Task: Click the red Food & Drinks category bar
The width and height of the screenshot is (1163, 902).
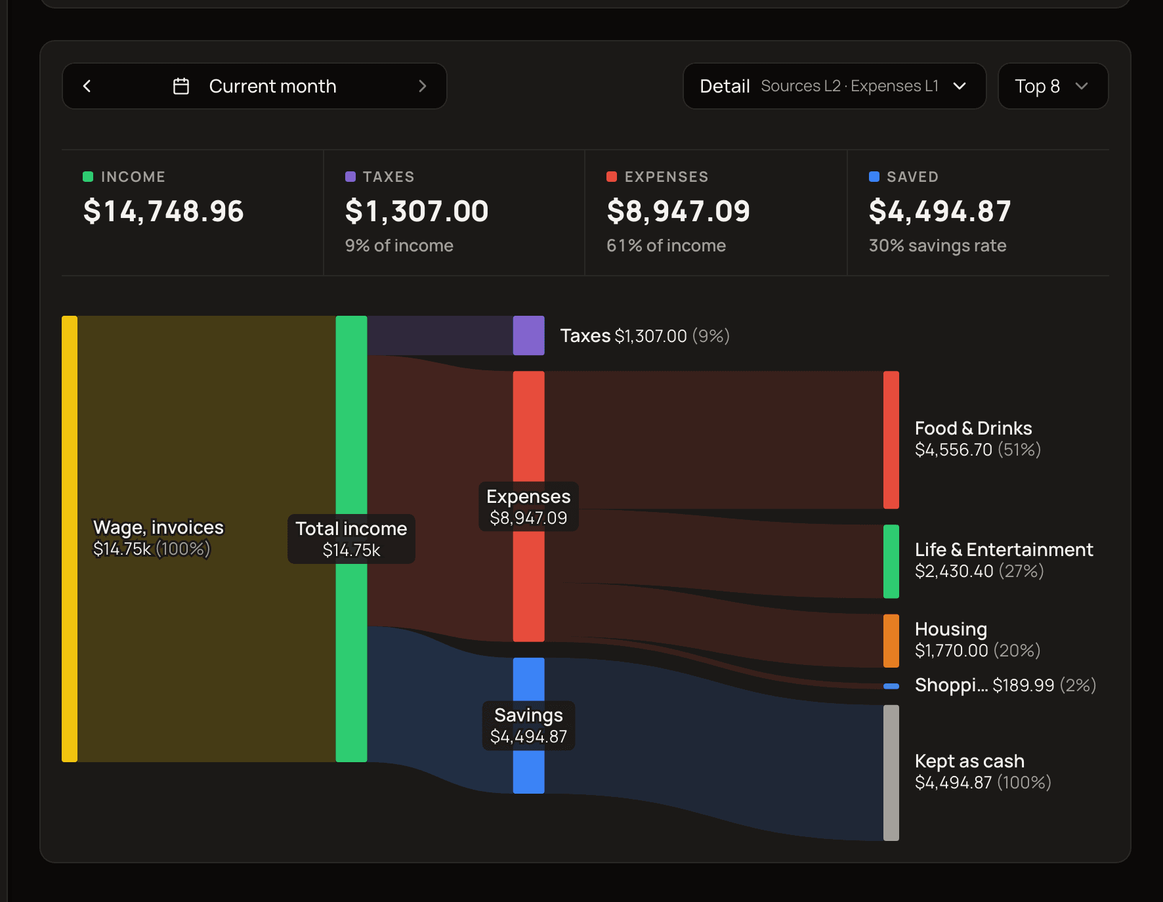Action: point(891,440)
